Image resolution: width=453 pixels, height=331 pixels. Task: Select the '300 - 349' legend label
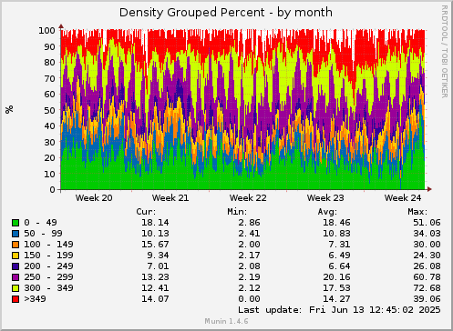click(48, 288)
